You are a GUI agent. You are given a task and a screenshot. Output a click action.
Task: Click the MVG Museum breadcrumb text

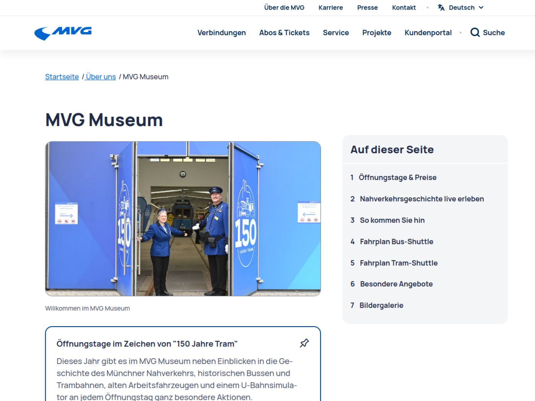coord(146,77)
